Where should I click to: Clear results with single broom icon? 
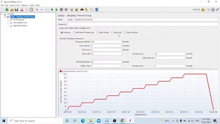click(71, 10)
